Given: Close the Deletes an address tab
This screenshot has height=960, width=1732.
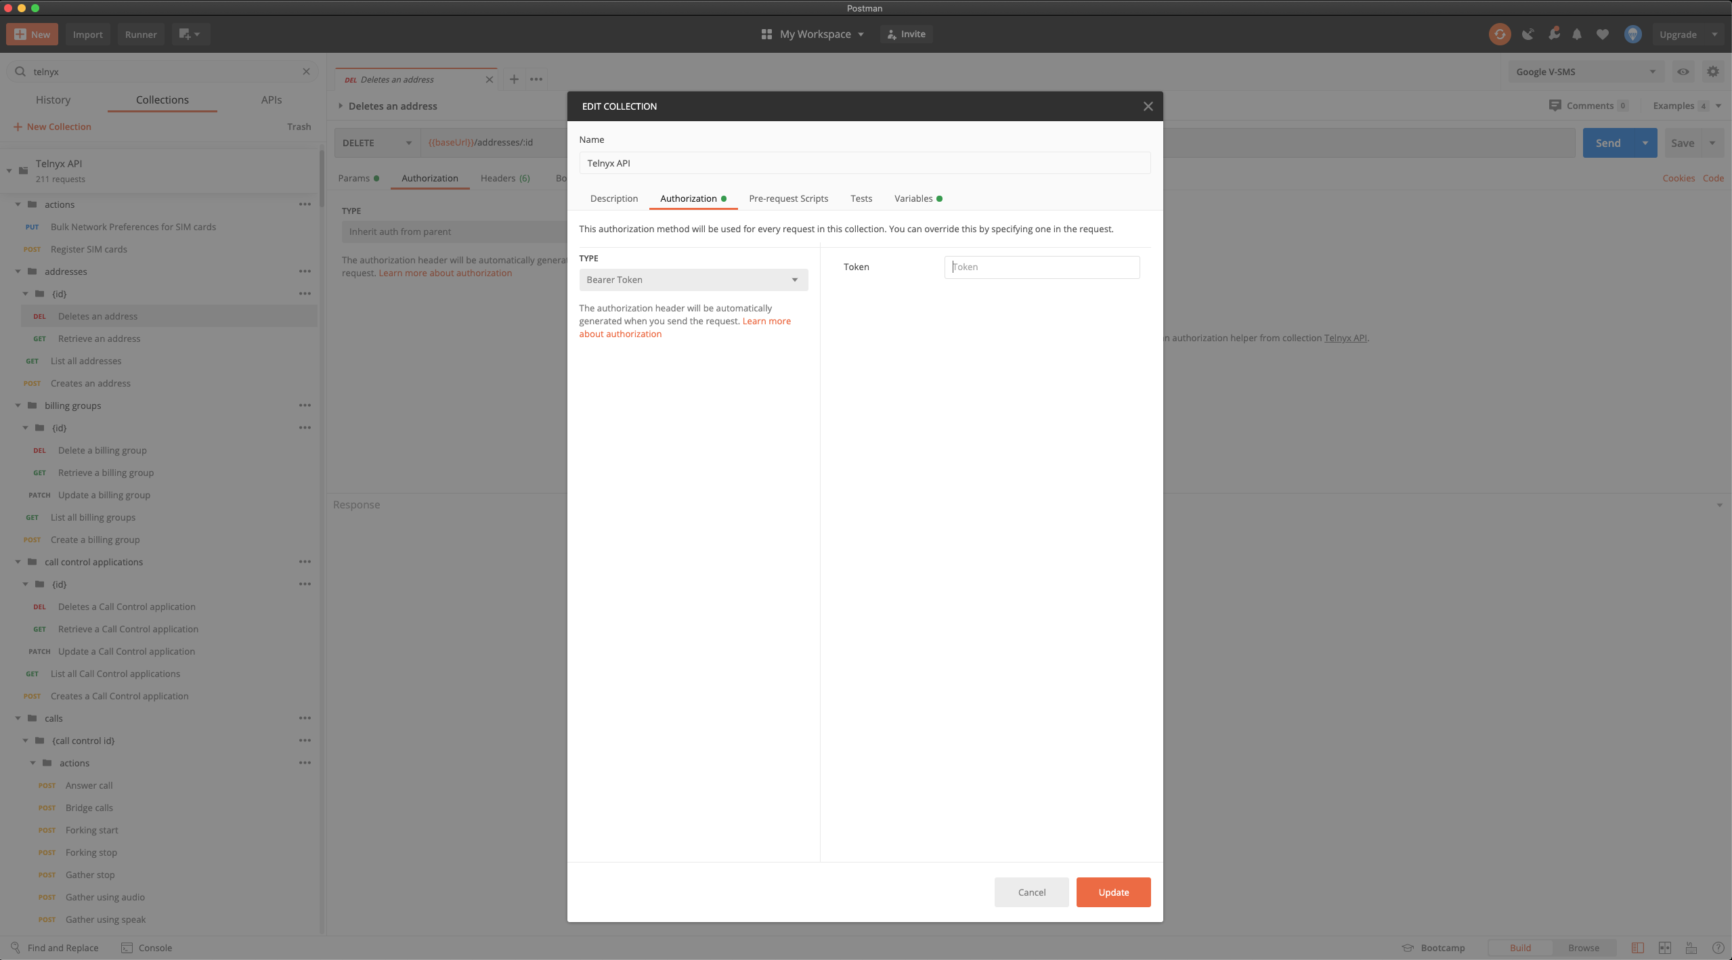Looking at the screenshot, I should pyautogui.click(x=490, y=79).
